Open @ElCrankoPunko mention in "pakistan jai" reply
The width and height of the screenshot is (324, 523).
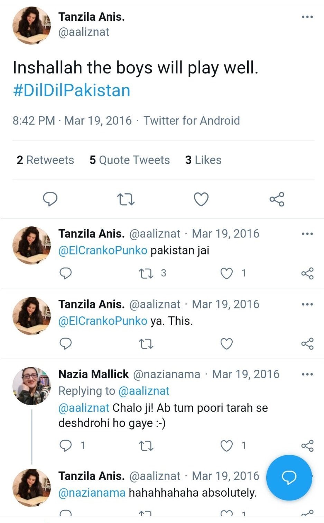(x=103, y=251)
